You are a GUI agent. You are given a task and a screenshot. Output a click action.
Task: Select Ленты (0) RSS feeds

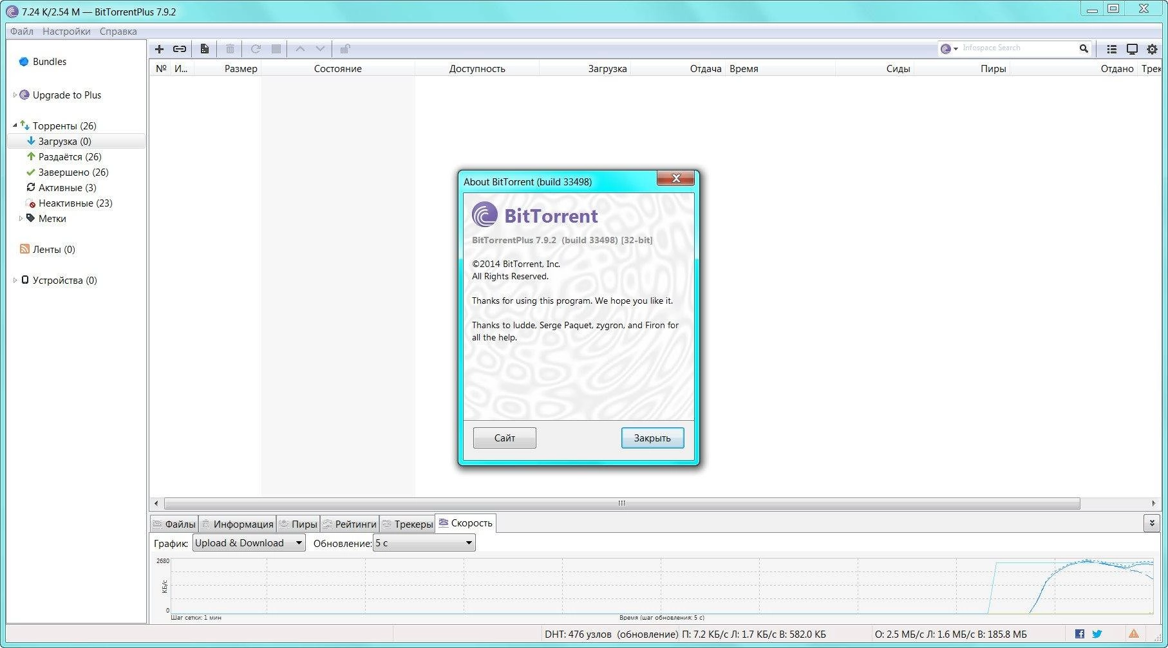[x=54, y=250]
